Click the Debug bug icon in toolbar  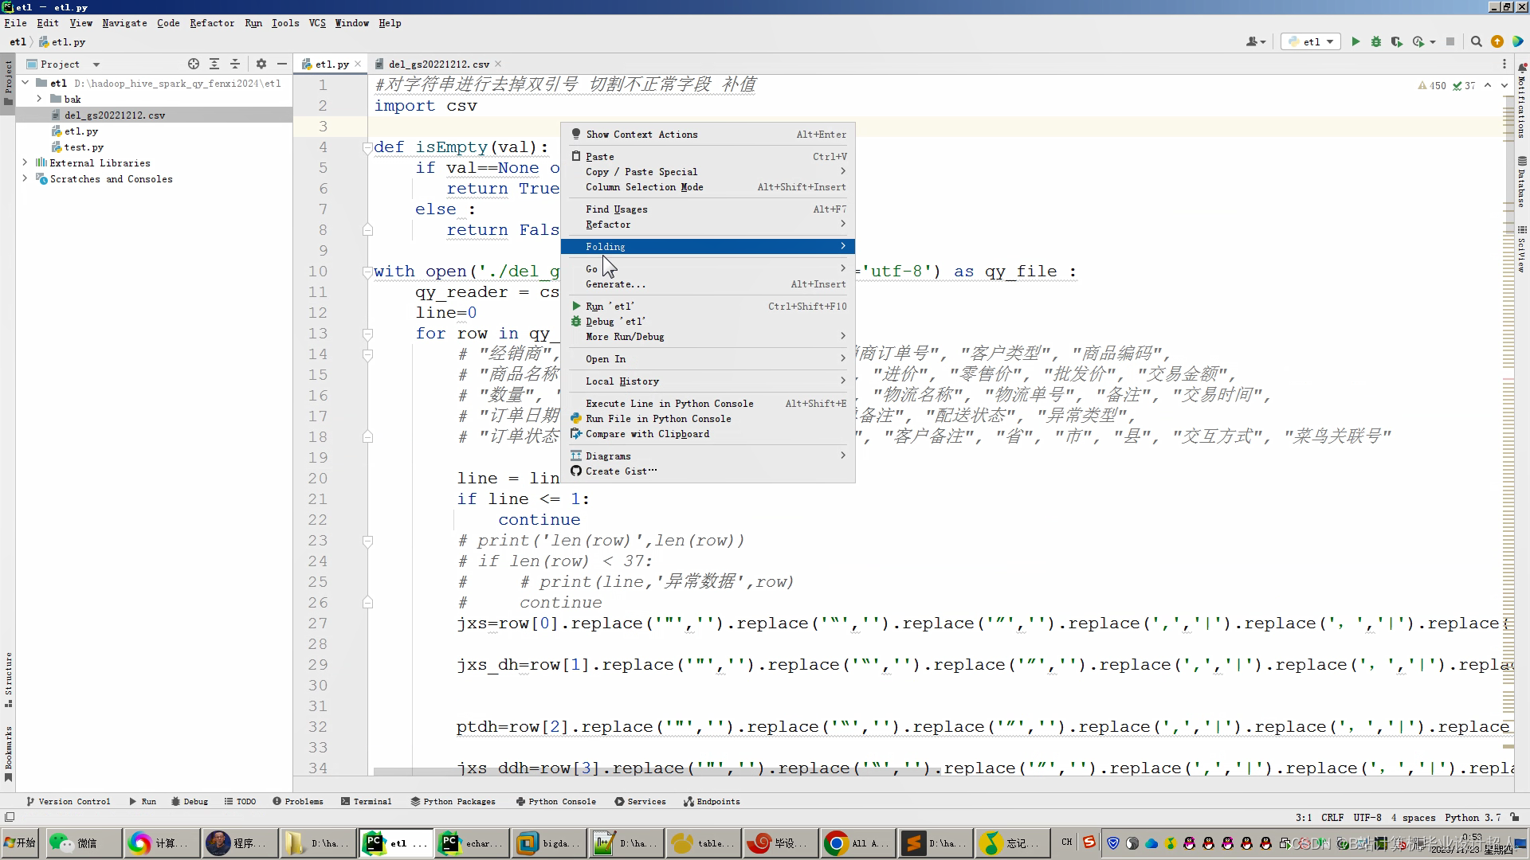click(x=1376, y=41)
